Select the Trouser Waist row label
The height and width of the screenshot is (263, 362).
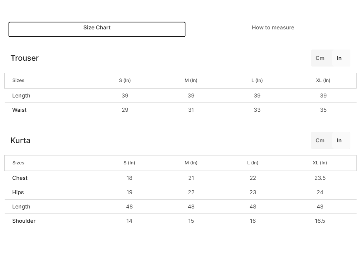click(19, 110)
